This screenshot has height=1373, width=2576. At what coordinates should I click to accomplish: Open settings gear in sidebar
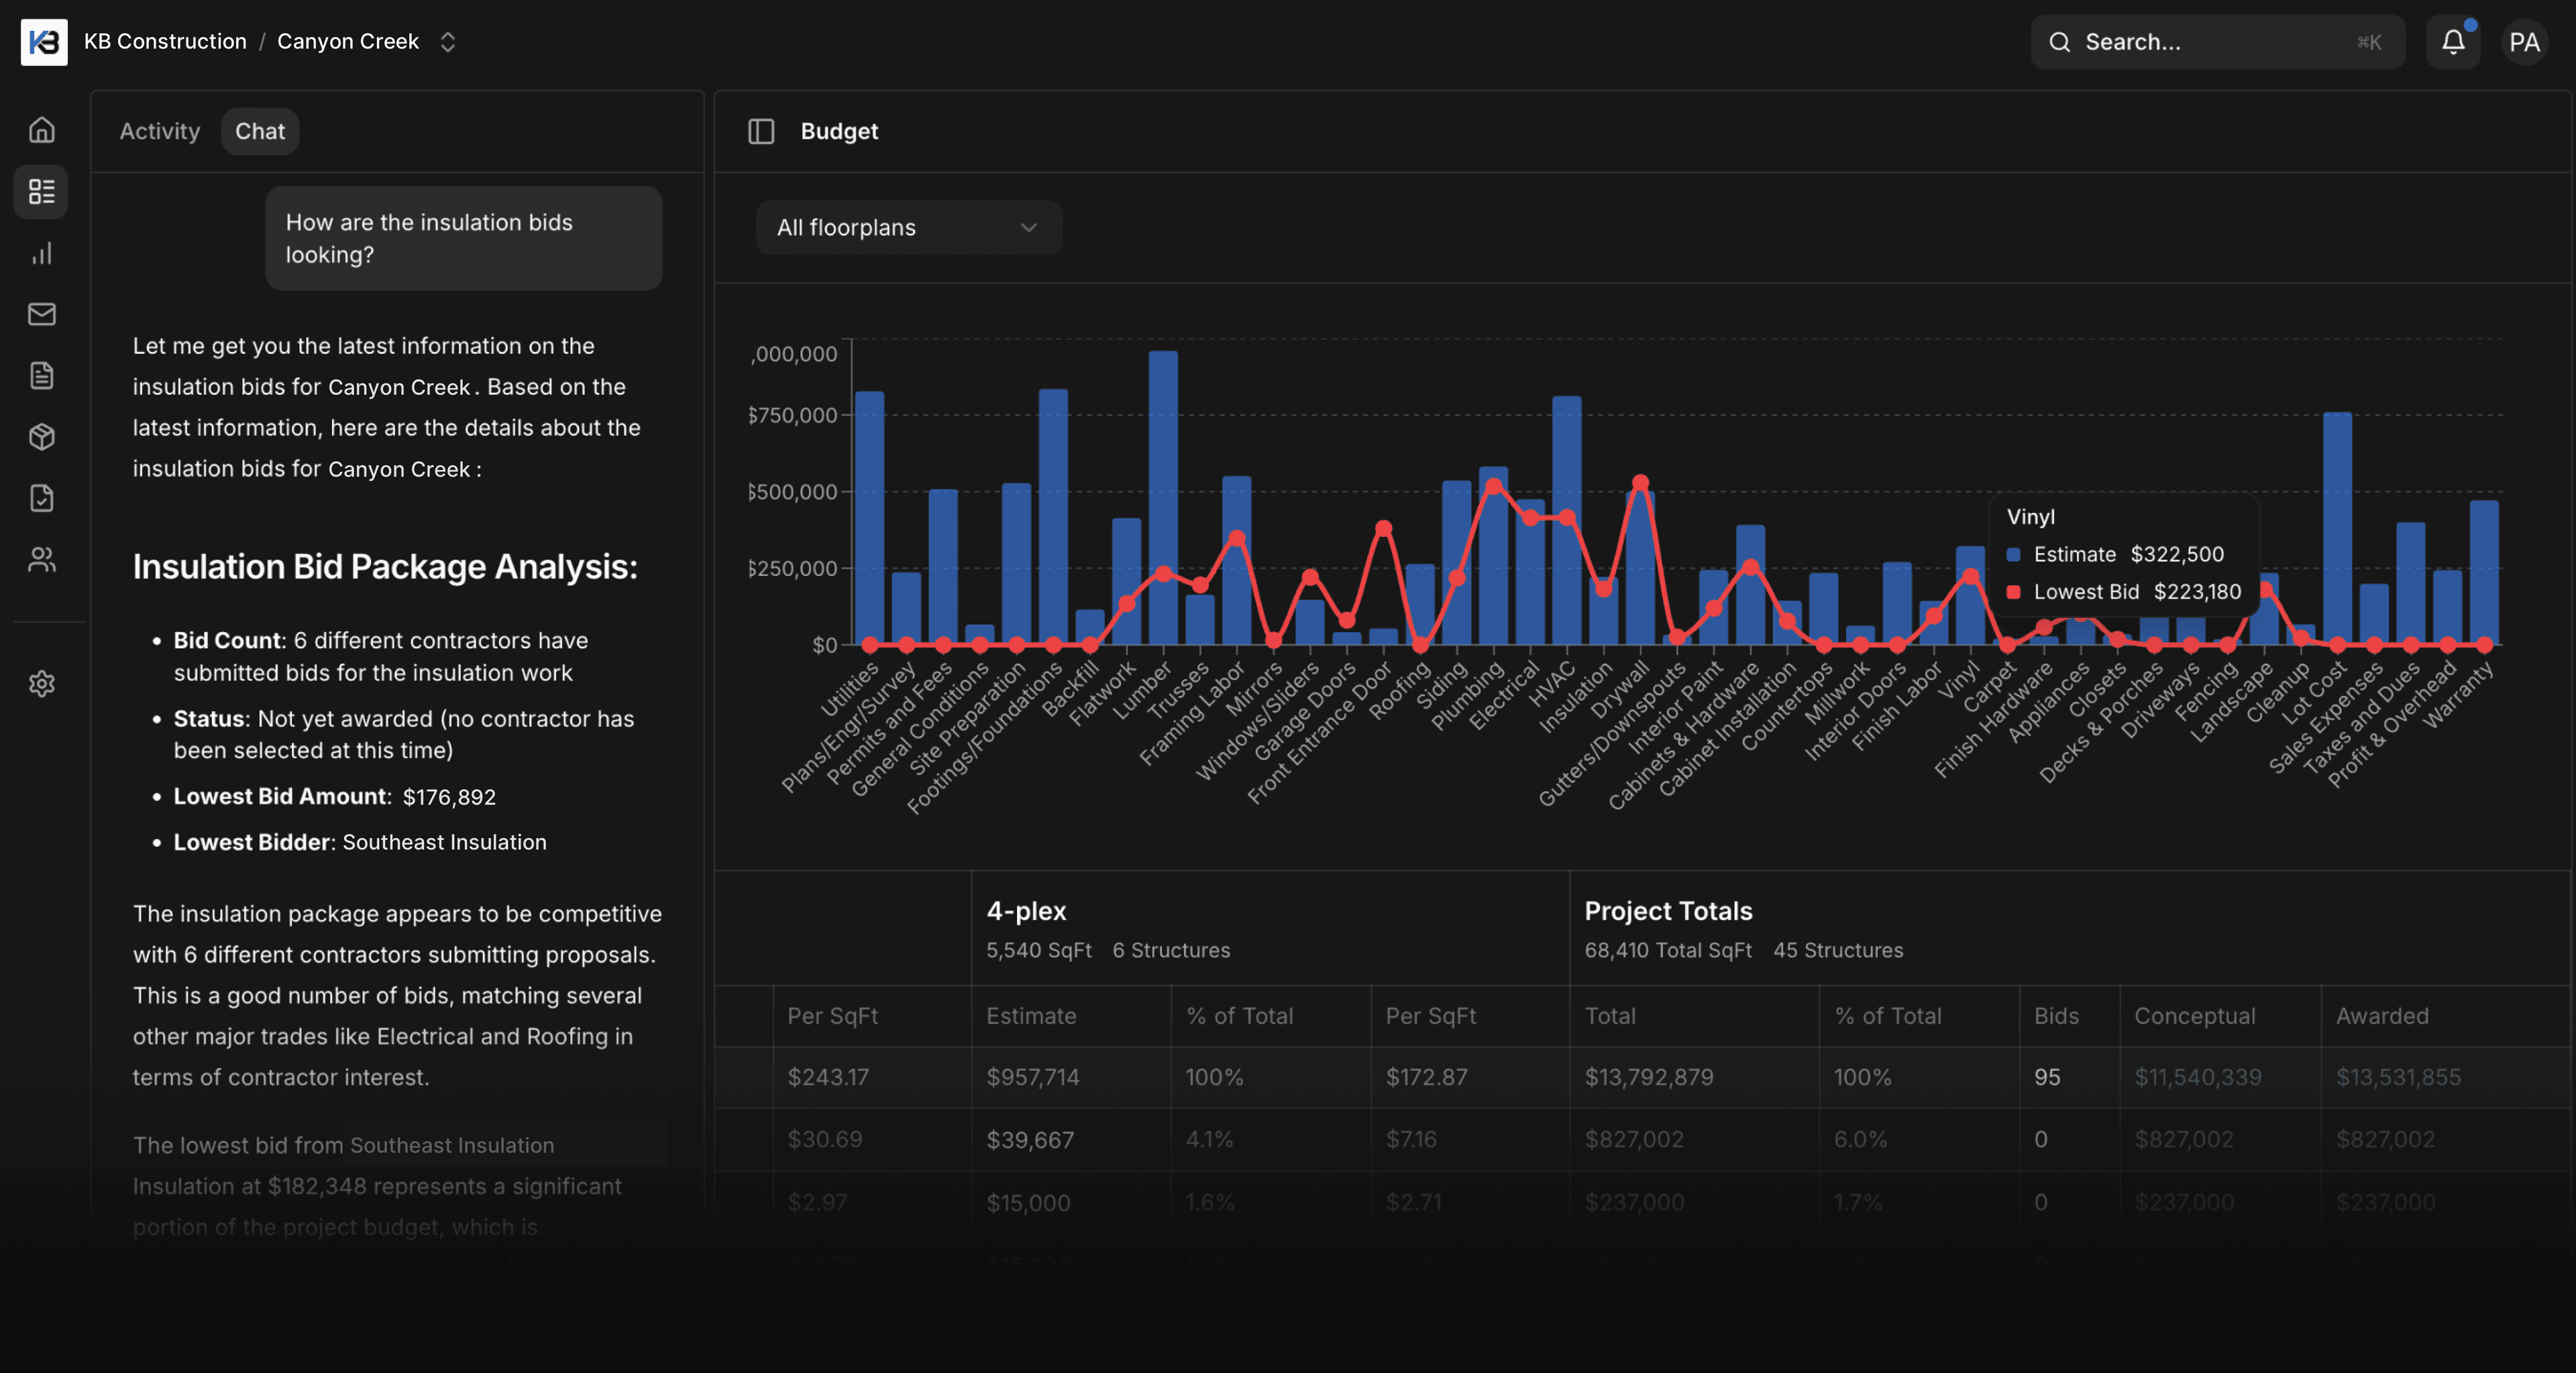coord(41,684)
